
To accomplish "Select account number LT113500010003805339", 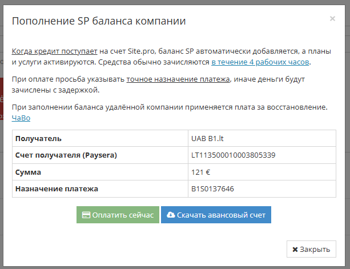I will click(234, 155).
